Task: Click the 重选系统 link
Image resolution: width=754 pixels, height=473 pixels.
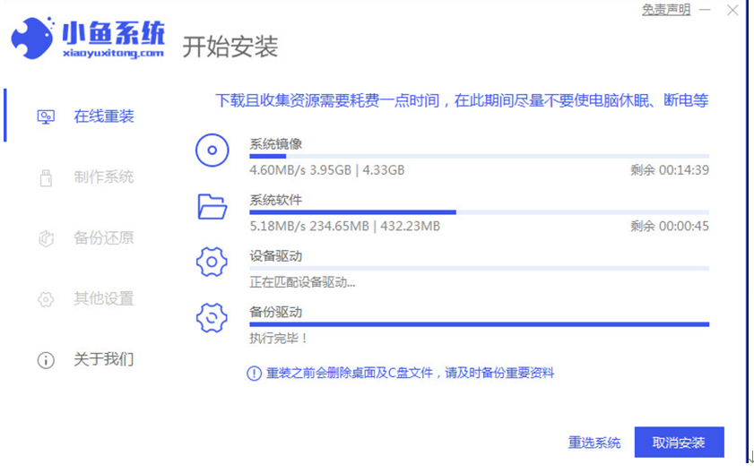Action: [x=594, y=443]
